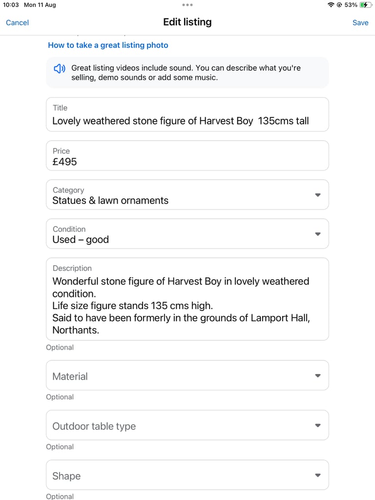Tap the three-dot multitasking icon
Viewport: 375px width, 500px height.
187,5
